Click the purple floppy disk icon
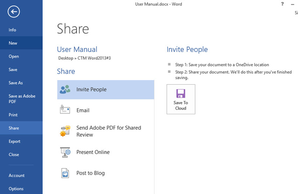This screenshot has width=298, height=194. [x=181, y=94]
